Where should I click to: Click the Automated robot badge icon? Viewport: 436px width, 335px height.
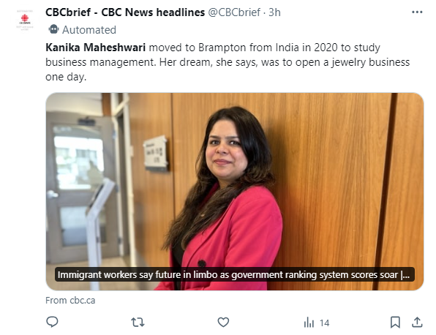53,29
